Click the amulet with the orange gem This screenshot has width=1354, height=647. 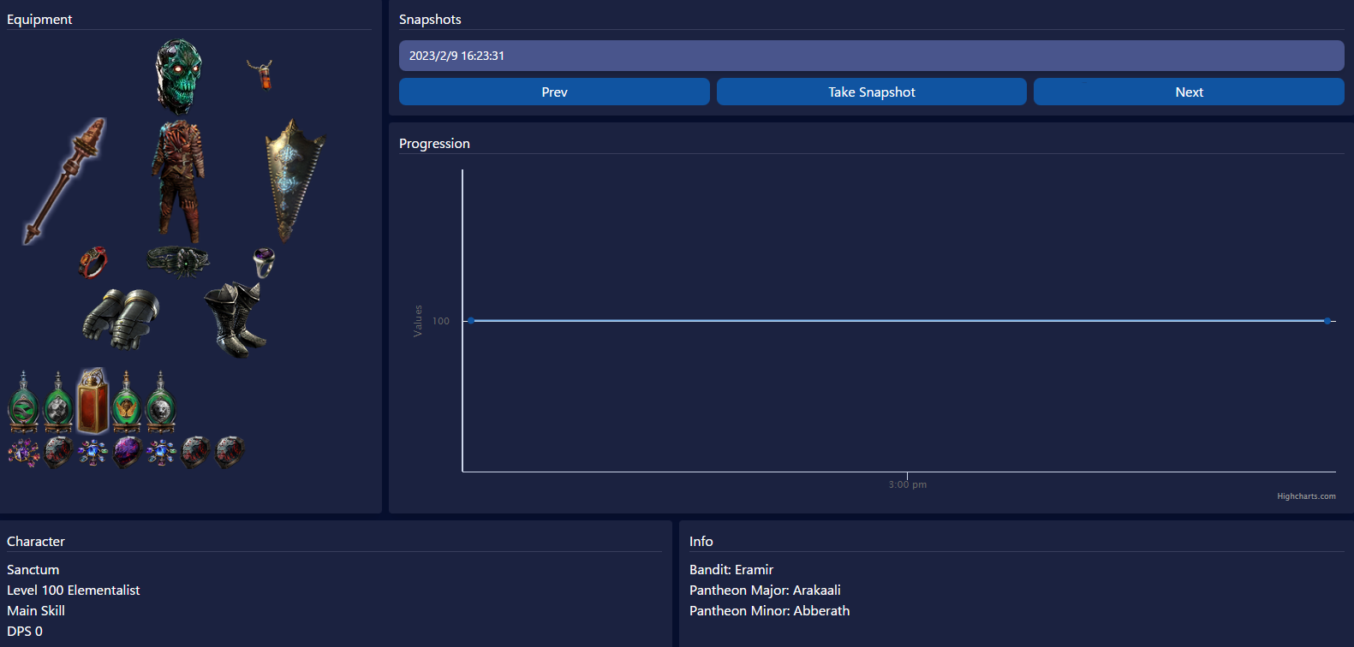(261, 74)
